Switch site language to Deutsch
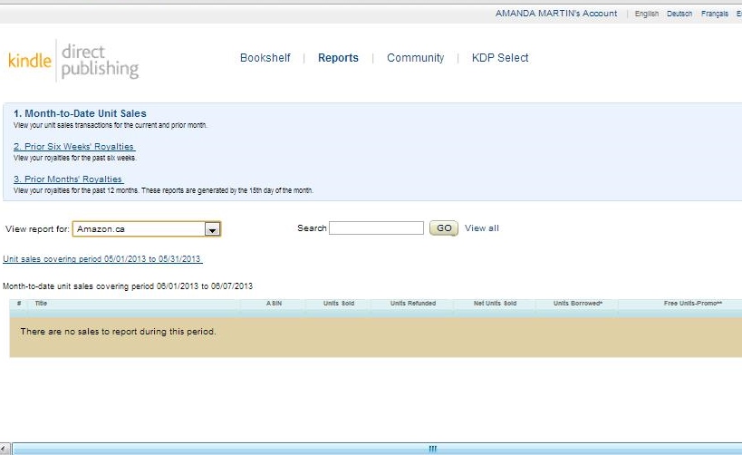Screen dimensions: 742x455 pyautogui.click(x=679, y=14)
